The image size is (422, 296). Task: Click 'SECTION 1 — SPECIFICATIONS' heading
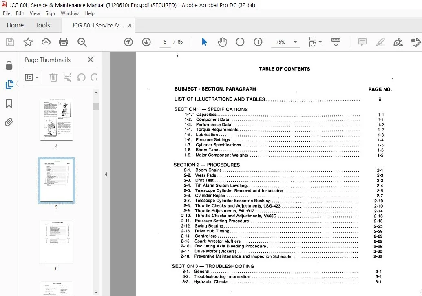(211, 109)
